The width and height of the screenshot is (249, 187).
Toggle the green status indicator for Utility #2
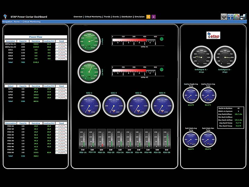(162, 70)
